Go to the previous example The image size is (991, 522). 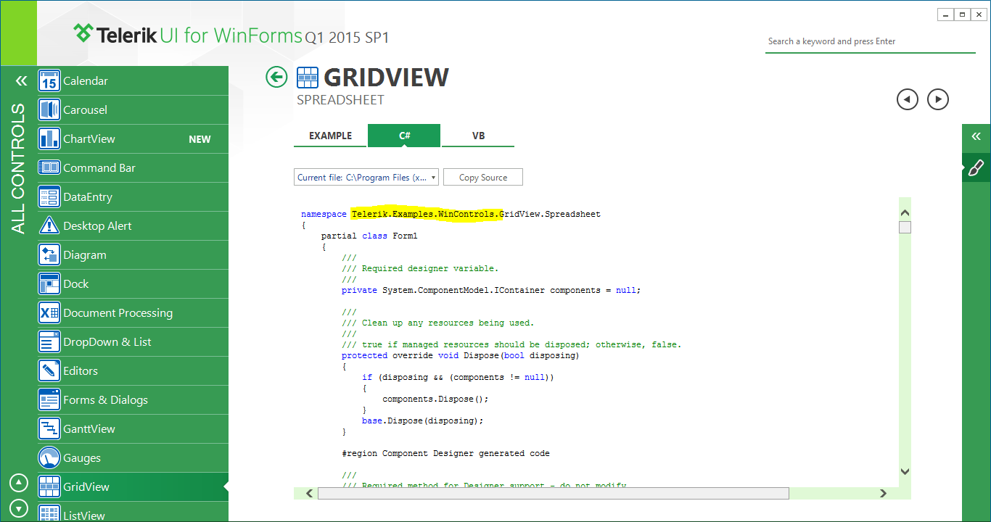point(908,99)
